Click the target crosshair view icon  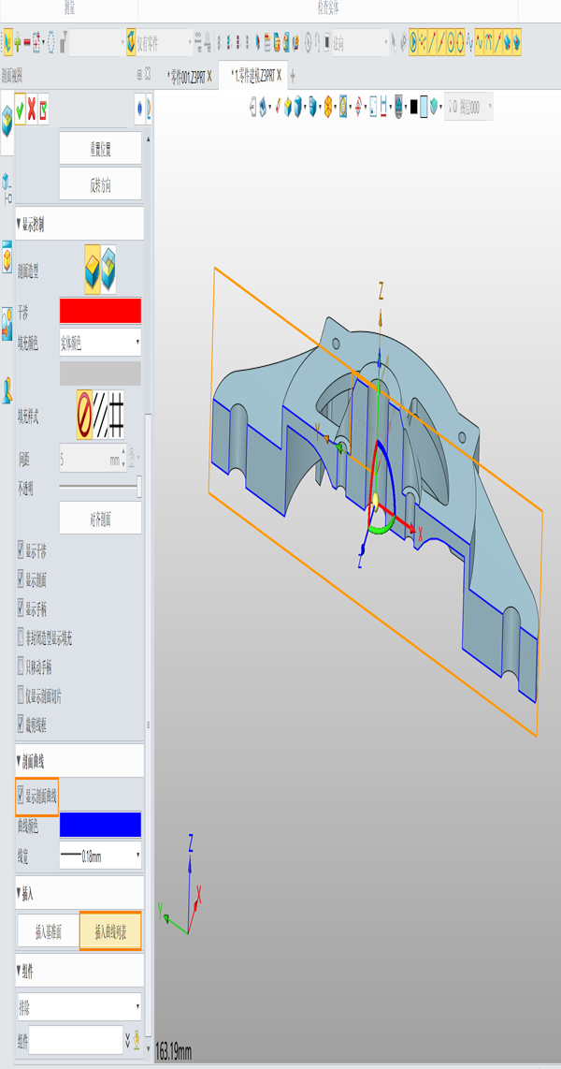[x=358, y=107]
